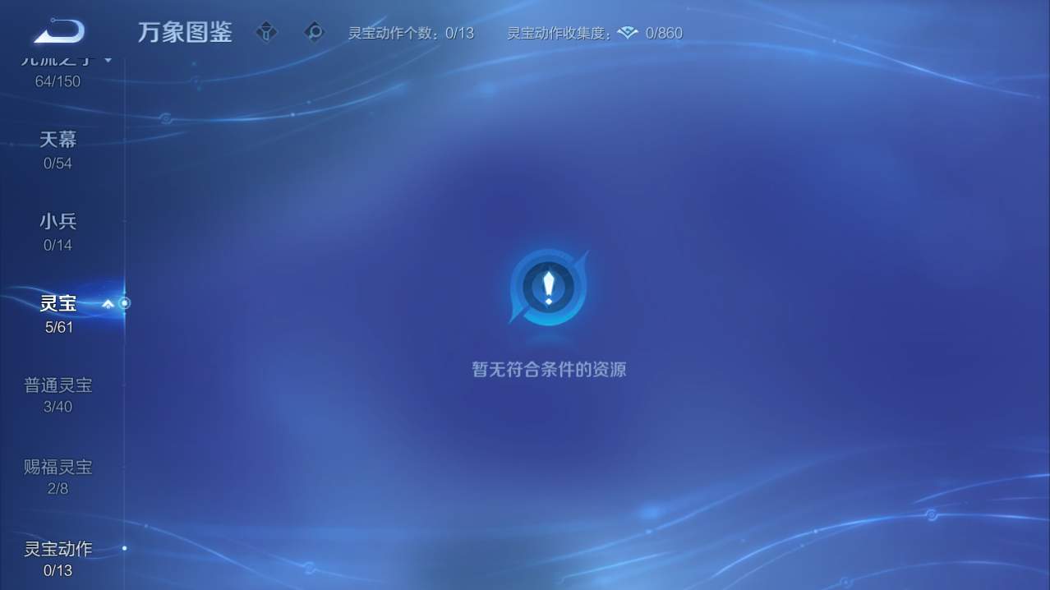Click the 2/8 count under 赐福灵宝

tap(58, 489)
